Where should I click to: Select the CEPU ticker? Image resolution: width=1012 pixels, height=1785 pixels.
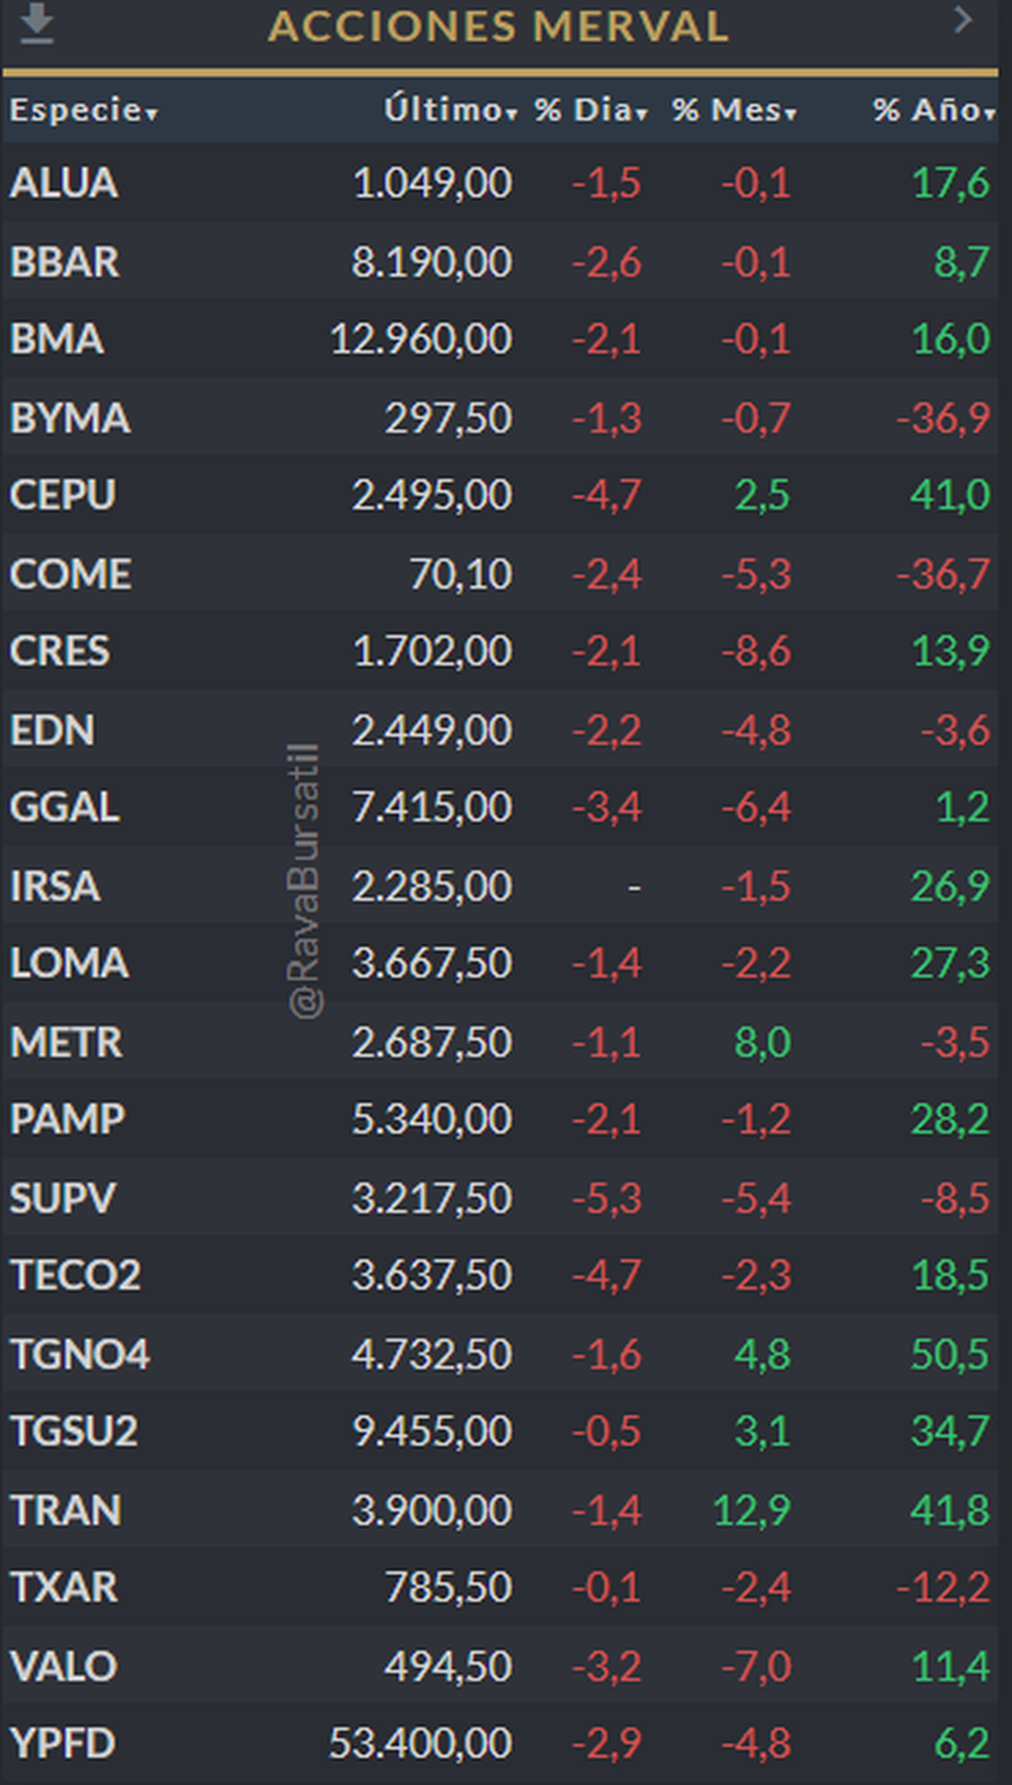coord(62,495)
